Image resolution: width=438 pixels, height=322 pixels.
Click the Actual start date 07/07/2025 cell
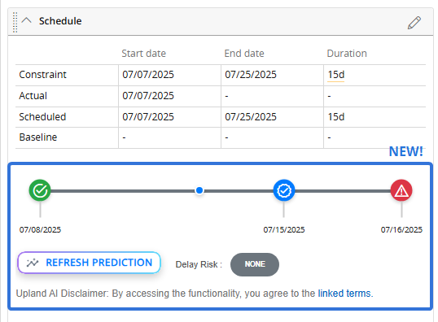pyautogui.click(x=170, y=96)
